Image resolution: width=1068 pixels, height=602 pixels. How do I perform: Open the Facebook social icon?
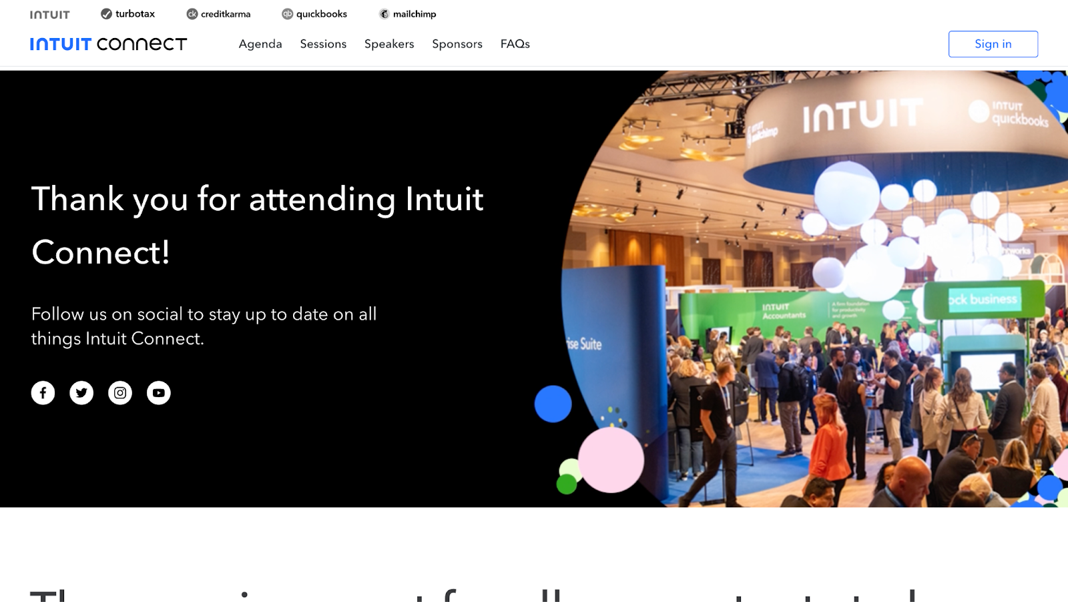[43, 392]
